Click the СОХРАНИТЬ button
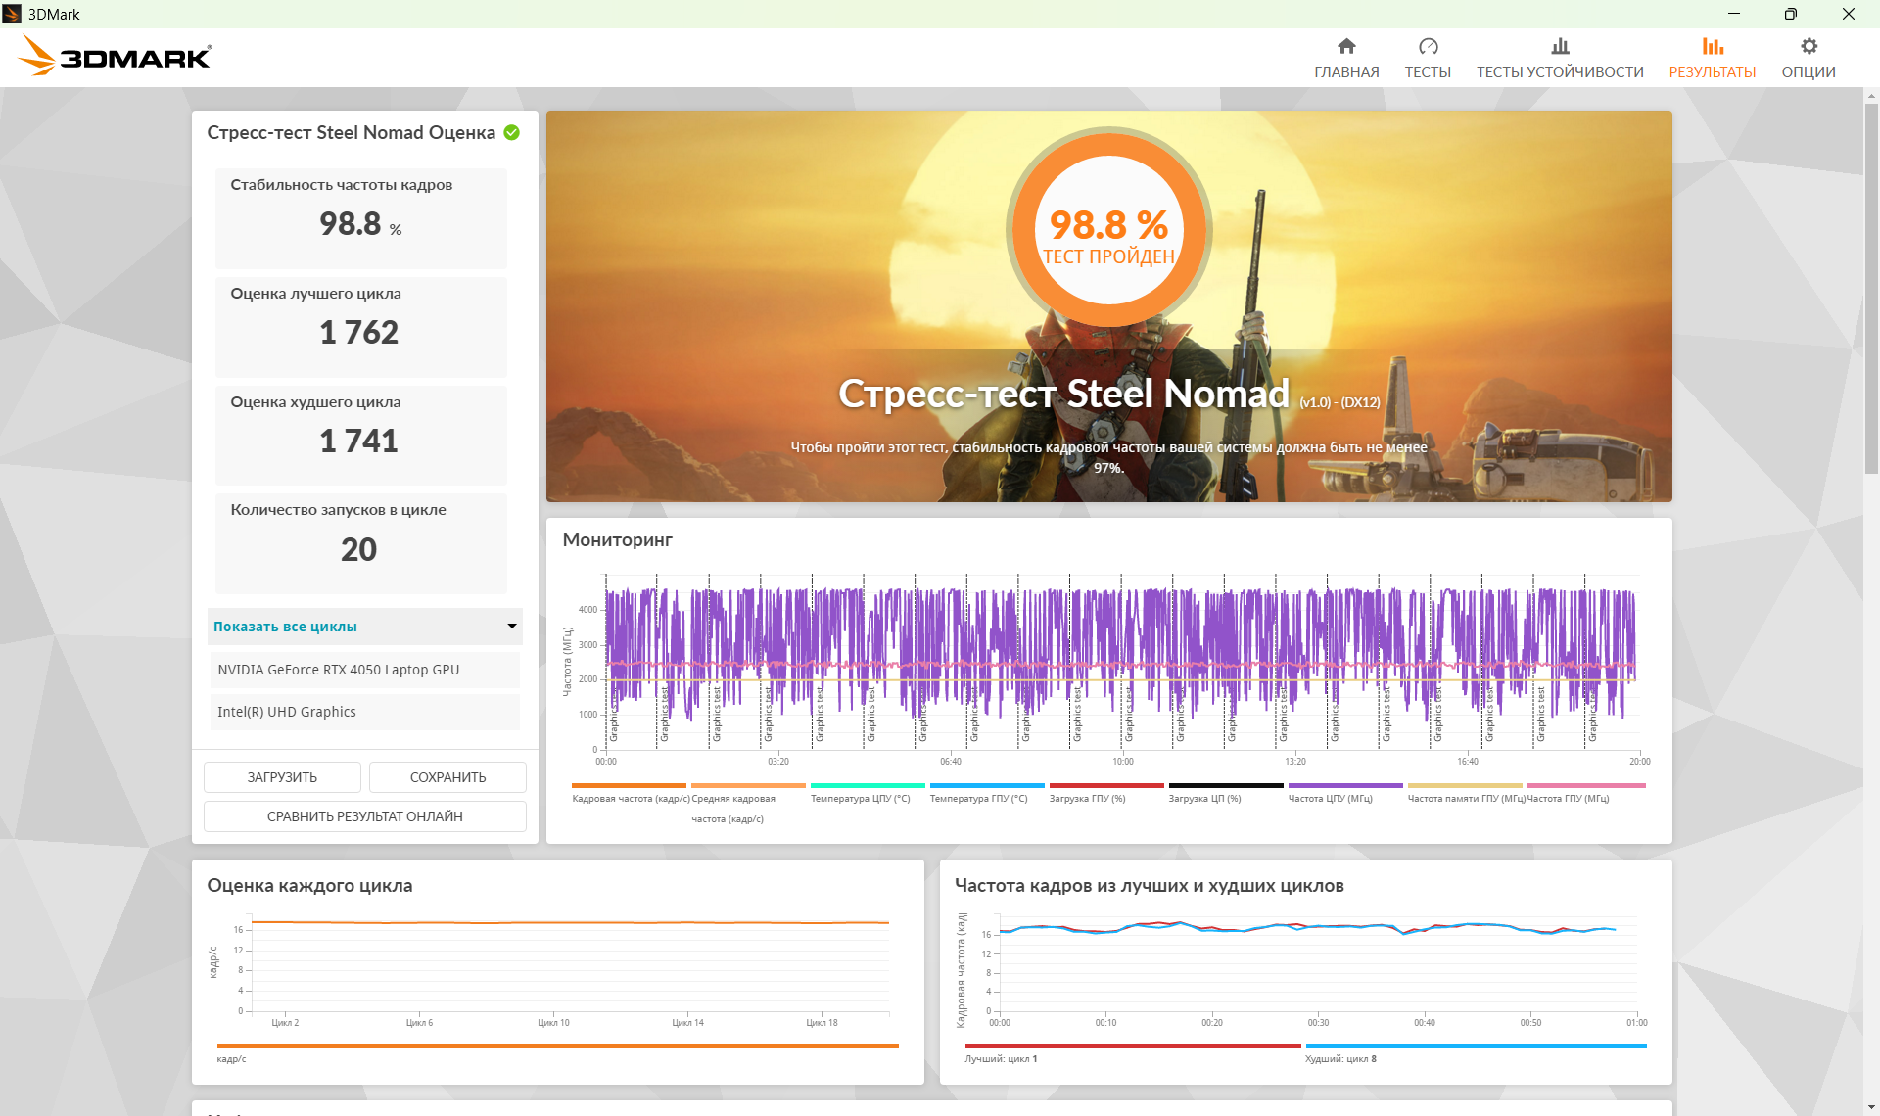Viewport: 1880px width, 1116px height. point(447,777)
